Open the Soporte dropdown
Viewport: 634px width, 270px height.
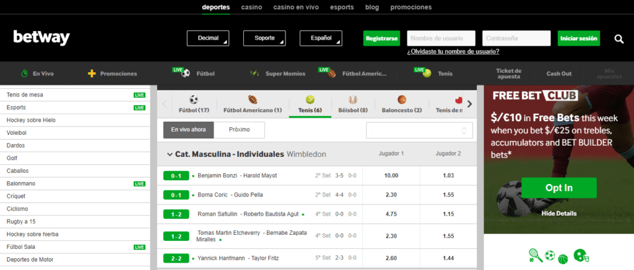264,38
